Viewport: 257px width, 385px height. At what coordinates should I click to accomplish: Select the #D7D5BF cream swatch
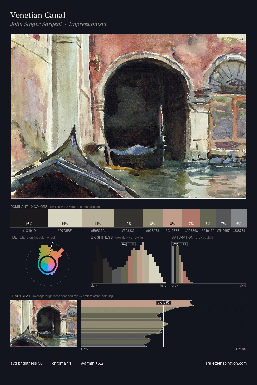[65, 218]
